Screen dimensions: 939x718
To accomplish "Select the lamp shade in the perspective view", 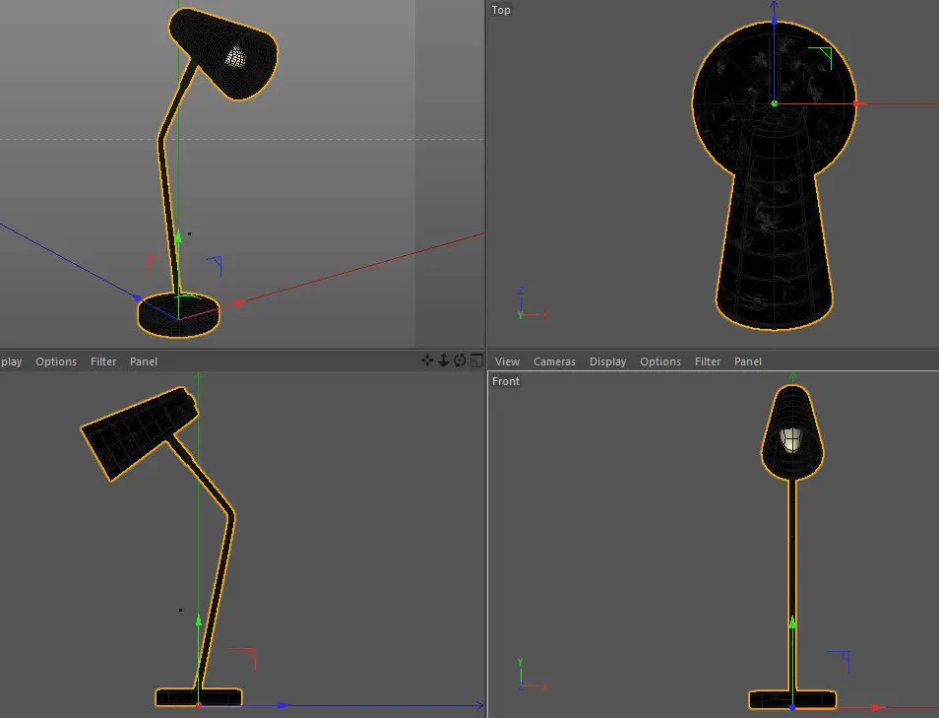I will click(224, 53).
